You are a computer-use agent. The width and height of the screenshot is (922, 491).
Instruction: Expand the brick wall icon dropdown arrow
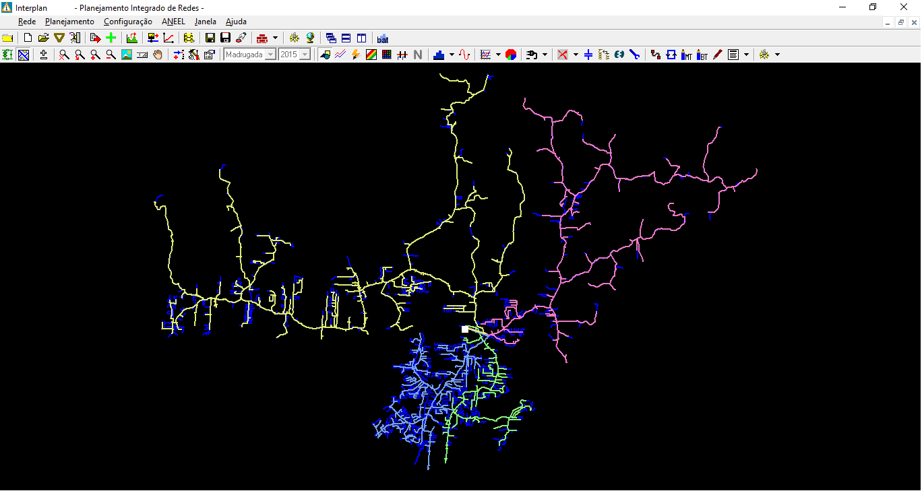275,38
